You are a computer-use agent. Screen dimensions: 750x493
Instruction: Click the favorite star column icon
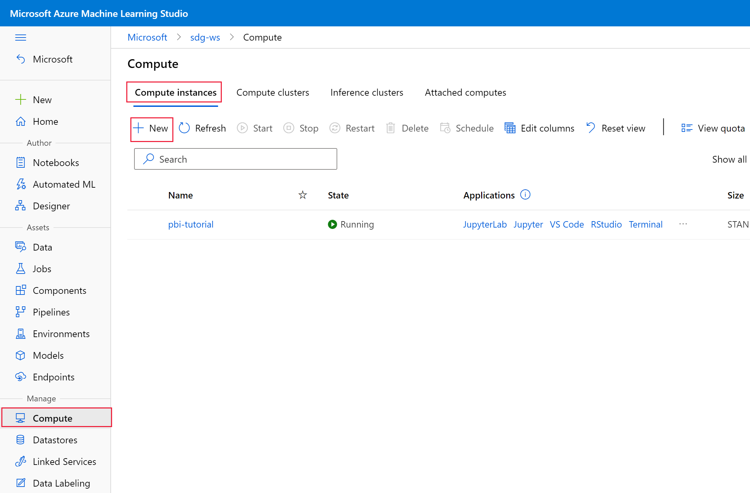[302, 195]
